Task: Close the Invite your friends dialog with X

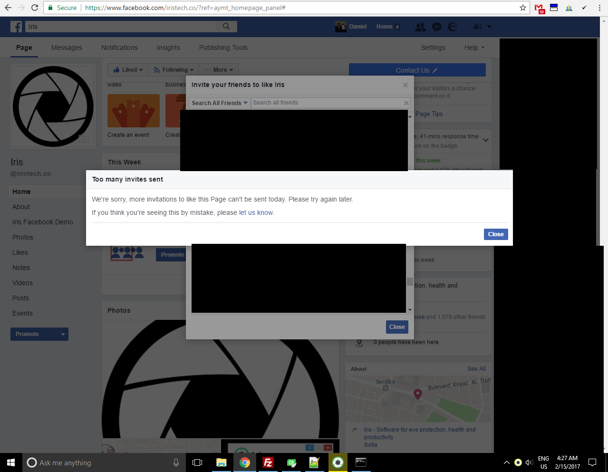Action: (405, 85)
